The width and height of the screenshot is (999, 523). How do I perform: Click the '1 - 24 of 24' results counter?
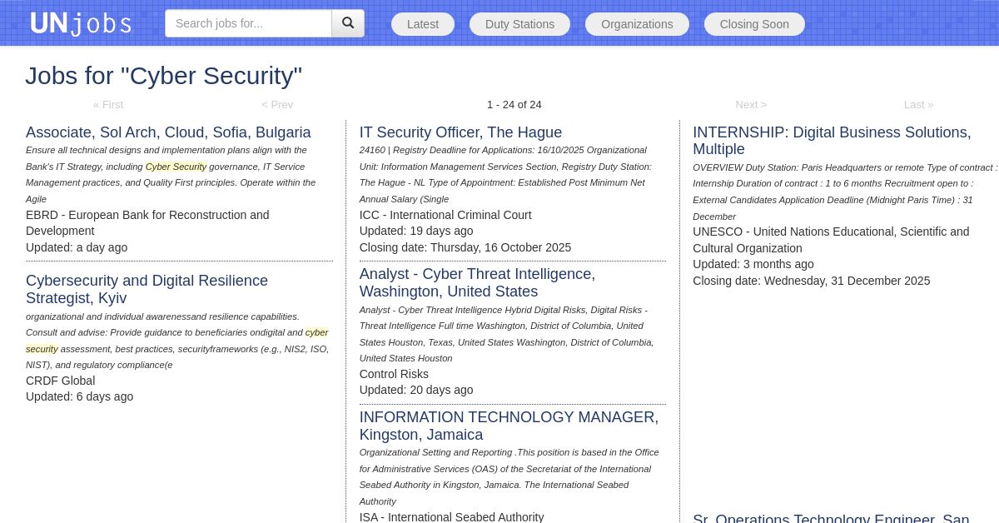pyautogui.click(x=514, y=105)
